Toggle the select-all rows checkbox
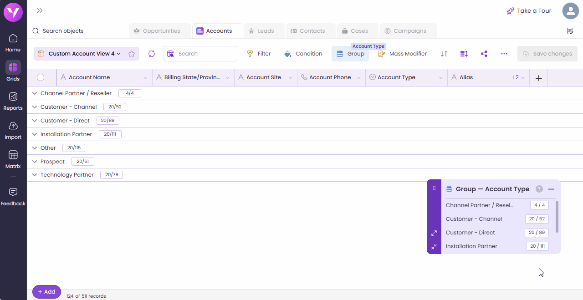This screenshot has width=583, height=300. (x=41, y=77)
